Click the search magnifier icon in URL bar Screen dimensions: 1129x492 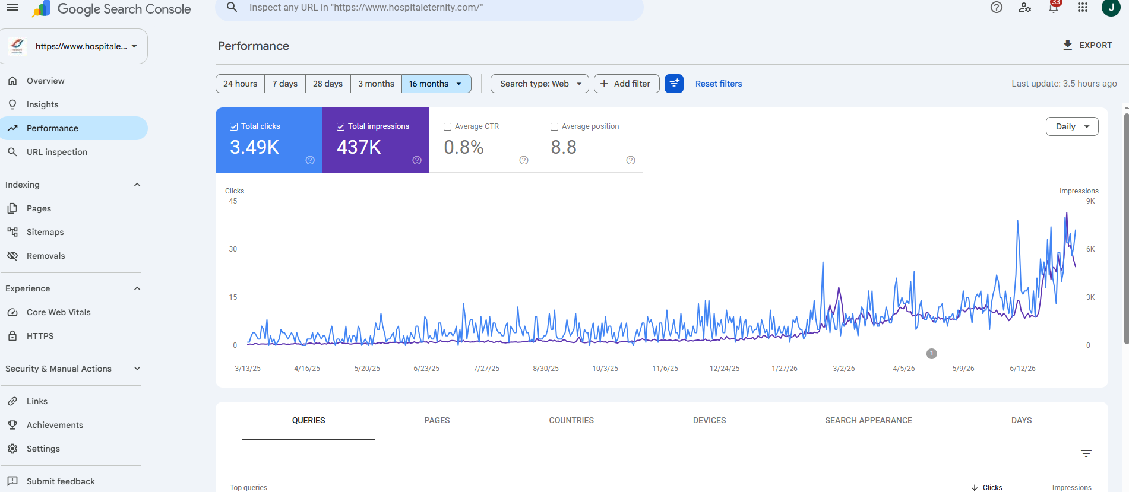click(232, 7)
